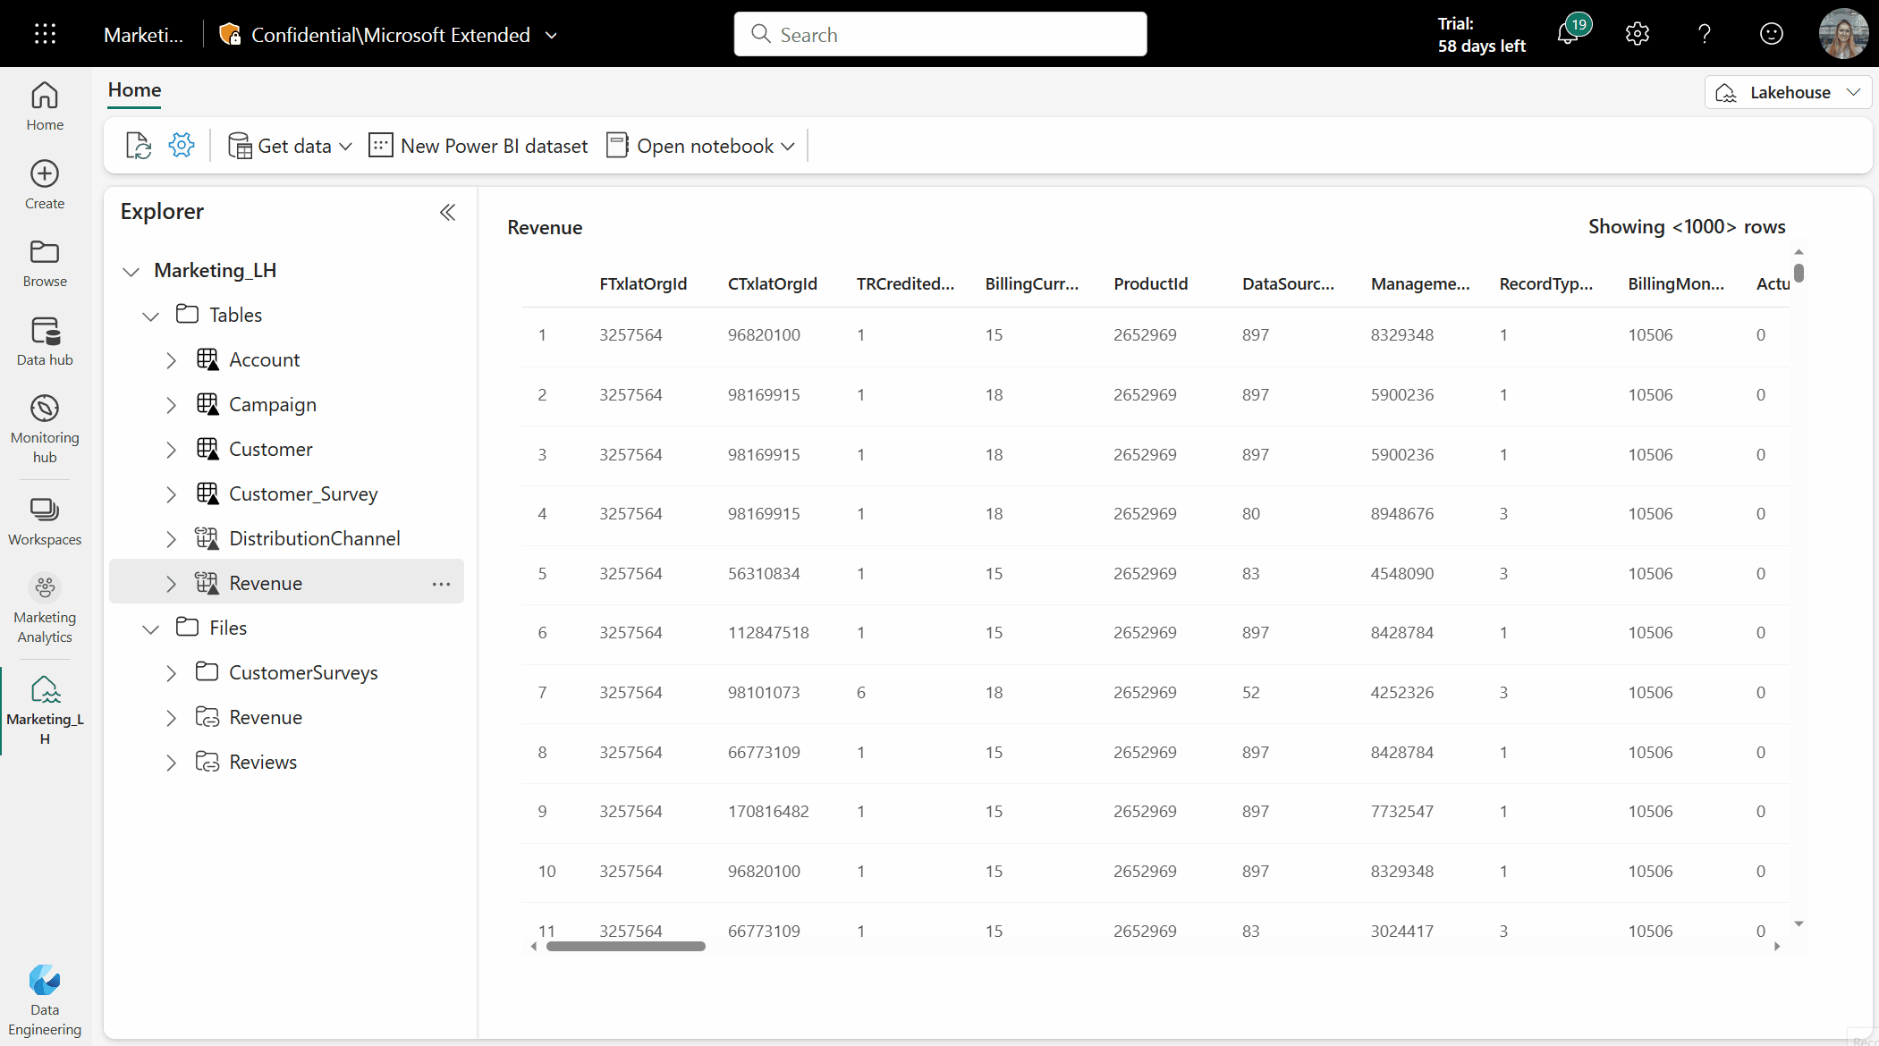Select the Revenue table in Explorer
This screenshot has height=1046, width=1879.
point(266,582)
